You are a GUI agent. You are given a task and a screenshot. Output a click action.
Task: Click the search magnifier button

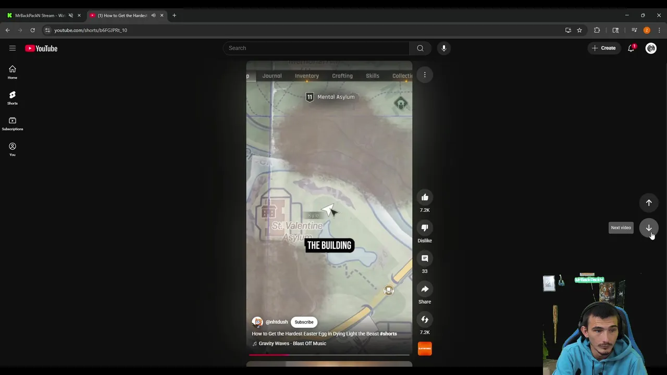click(420, 48)
